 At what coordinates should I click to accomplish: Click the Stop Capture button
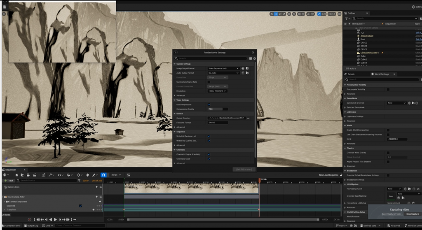coord(413,214)
